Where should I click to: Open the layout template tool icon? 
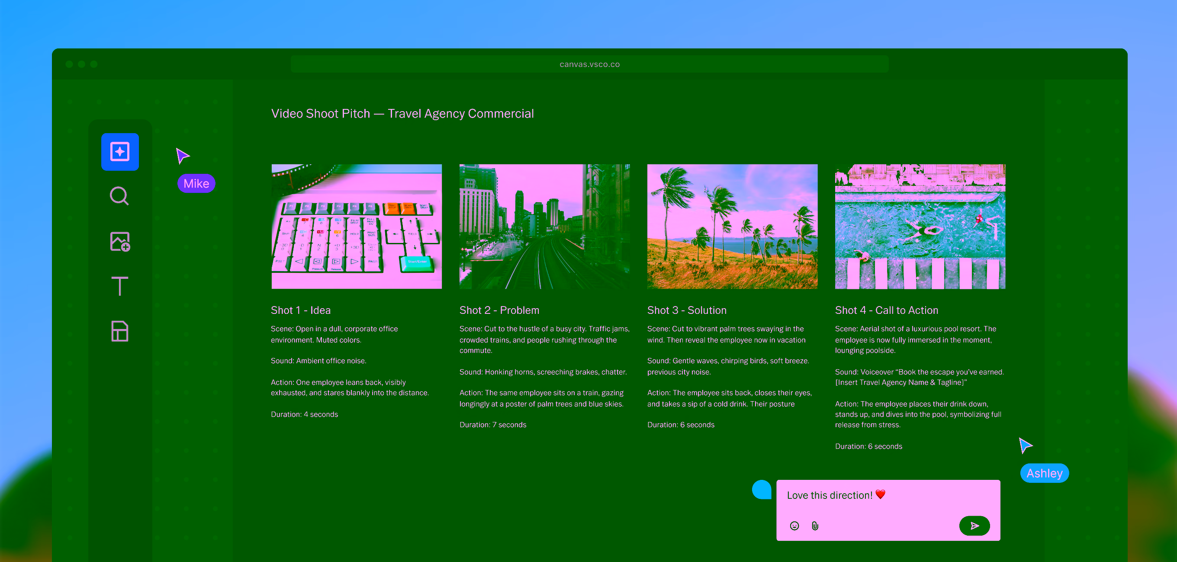[120, 331]
